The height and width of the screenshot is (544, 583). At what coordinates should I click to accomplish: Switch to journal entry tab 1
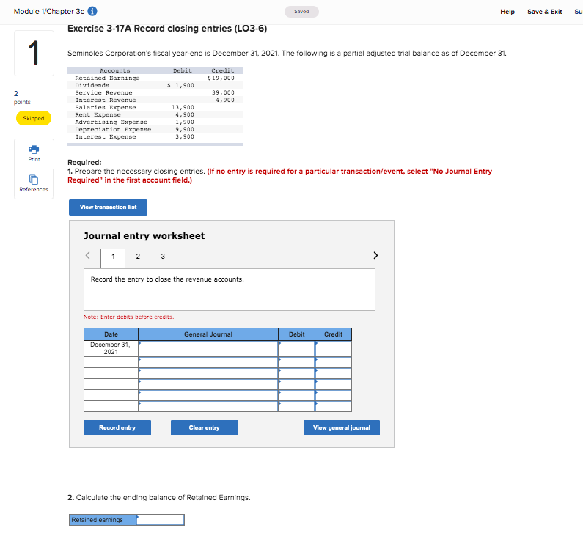click(113, 258)
